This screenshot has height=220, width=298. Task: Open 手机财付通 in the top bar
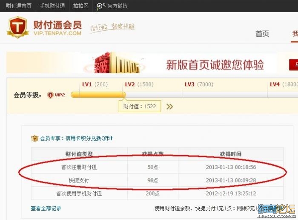[x=52, y=6]
